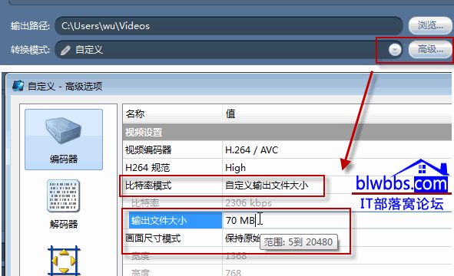Select the H264 规范 row name
Viewport: 454px width, 276px height.
147,168
